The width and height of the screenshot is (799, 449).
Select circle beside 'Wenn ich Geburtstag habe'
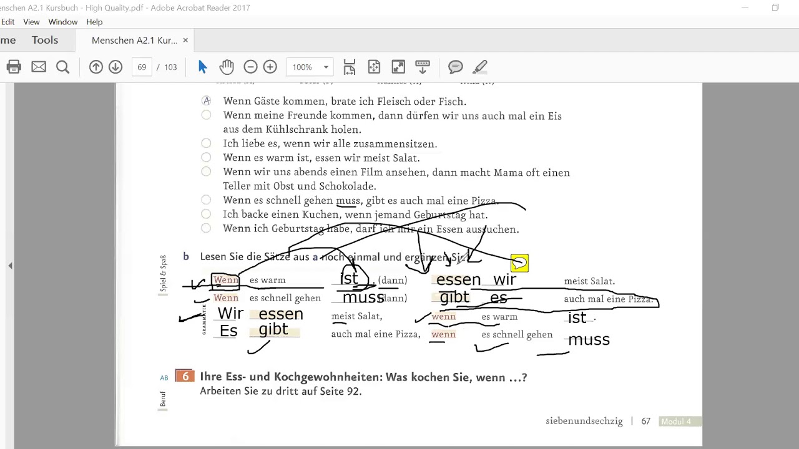[206, 228]
